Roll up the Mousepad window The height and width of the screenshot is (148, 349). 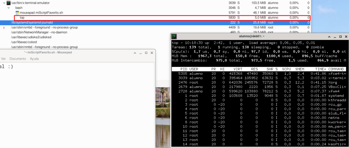click(x=135, y=53)
